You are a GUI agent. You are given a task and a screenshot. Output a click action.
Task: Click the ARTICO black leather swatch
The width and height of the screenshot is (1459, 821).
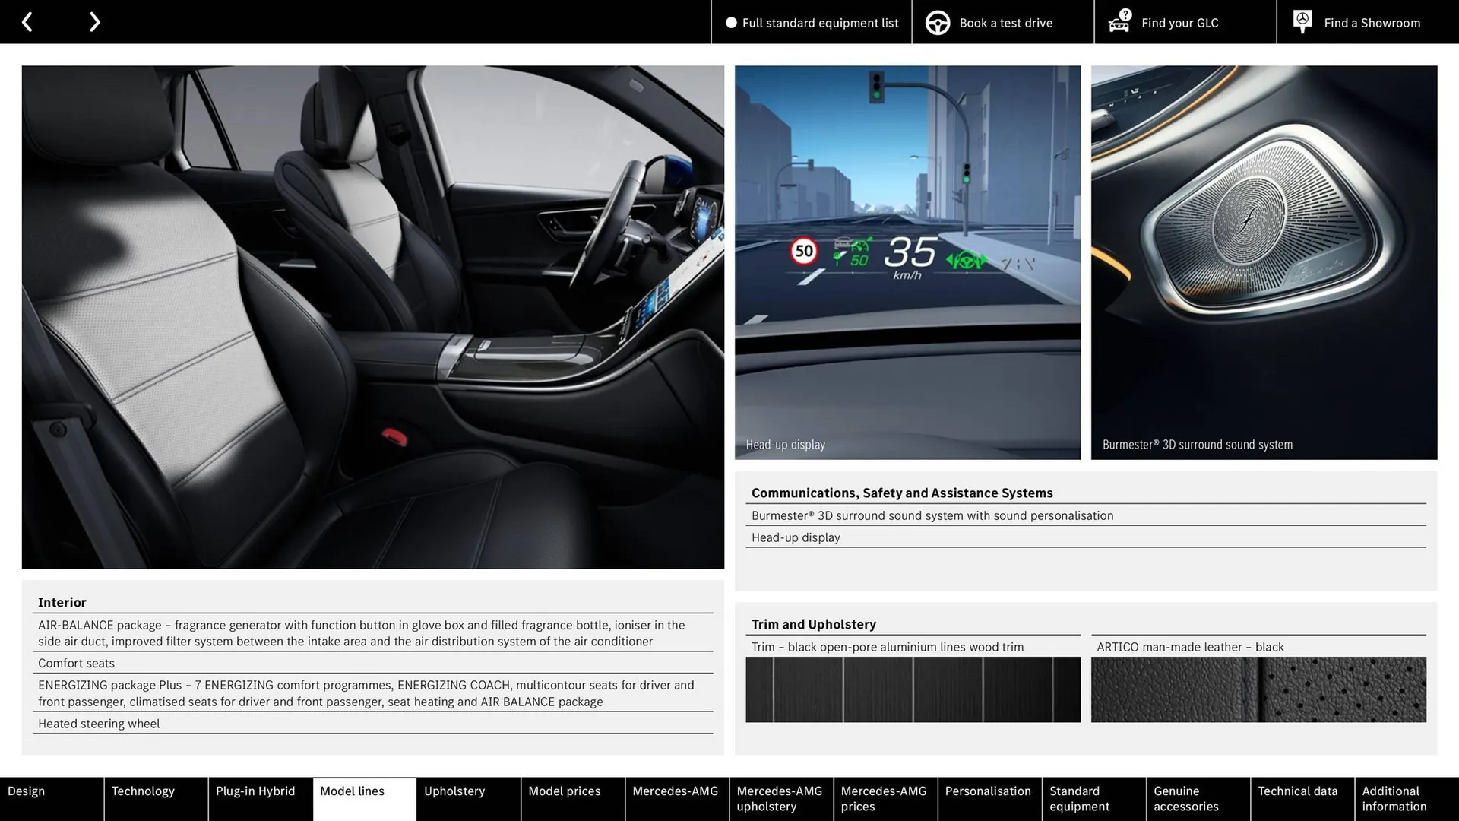(1258, 689)
